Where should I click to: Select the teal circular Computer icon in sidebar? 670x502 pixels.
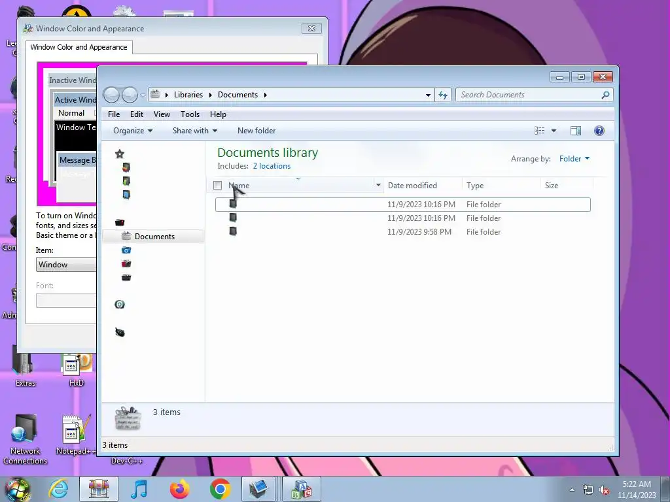[120, 304]
